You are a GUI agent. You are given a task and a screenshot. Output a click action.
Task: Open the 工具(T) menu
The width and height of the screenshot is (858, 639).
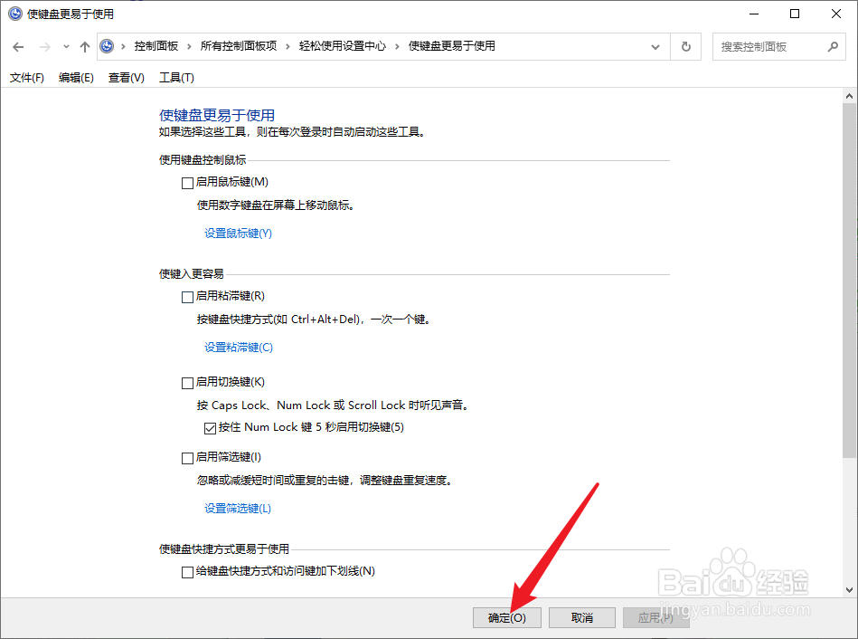point(176,78)
